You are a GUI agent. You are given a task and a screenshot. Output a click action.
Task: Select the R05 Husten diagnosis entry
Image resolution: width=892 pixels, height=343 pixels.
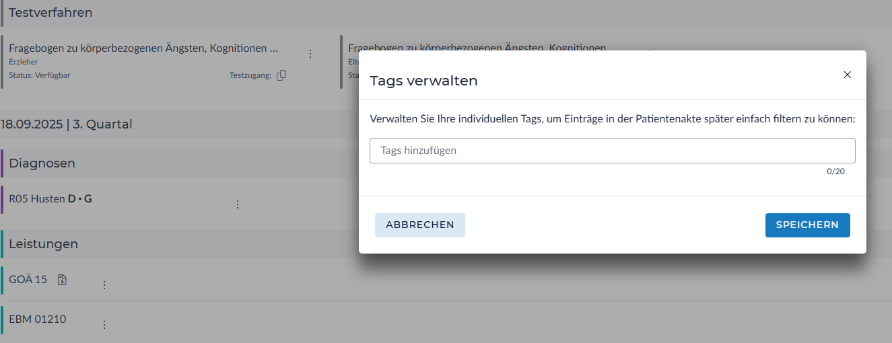50,199
